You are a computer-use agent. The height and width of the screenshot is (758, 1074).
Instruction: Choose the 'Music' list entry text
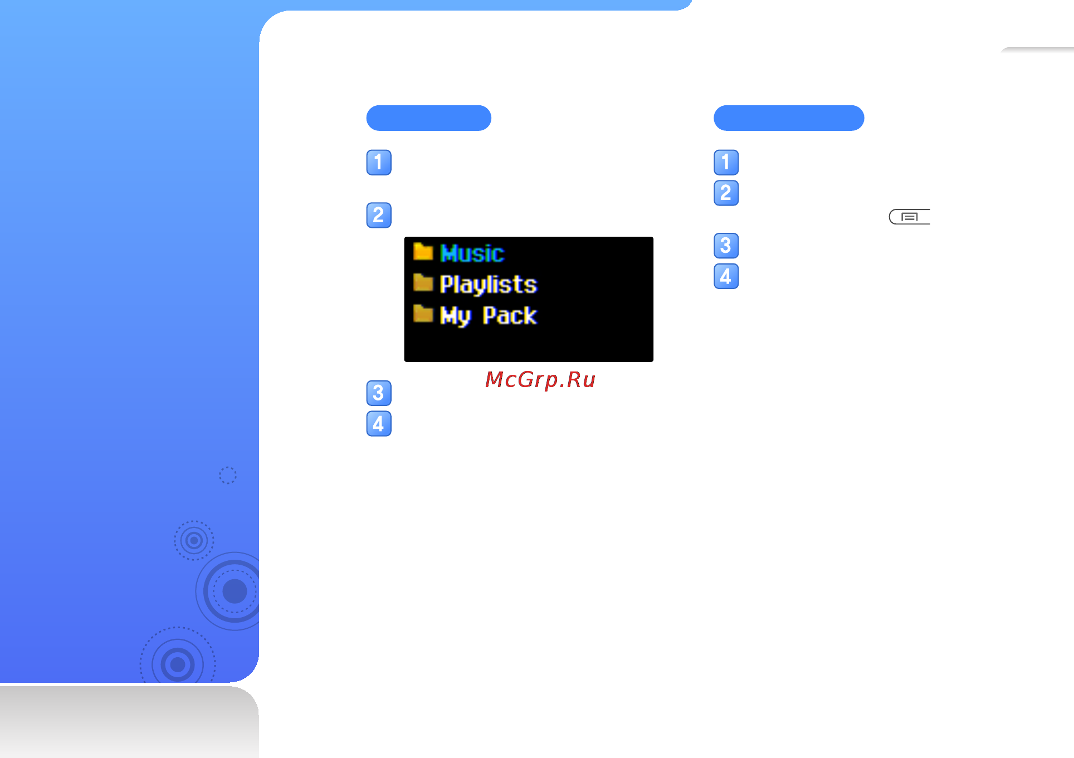click(x=472, y=253)
